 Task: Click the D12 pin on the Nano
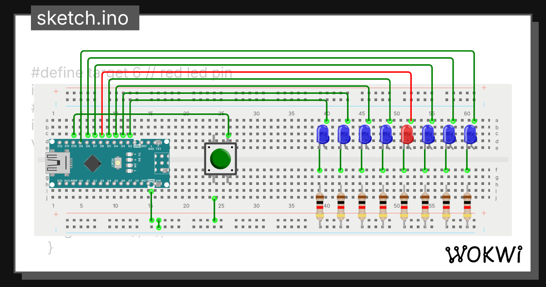point(60,143)
